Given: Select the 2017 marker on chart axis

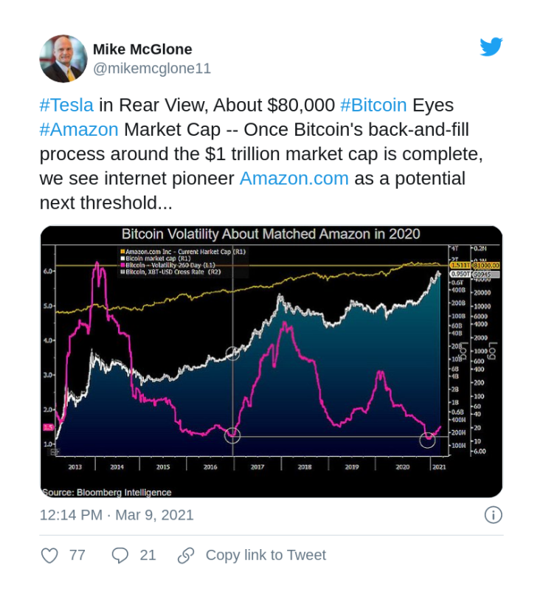Looking at the screenshot, I should coord(257,467).
